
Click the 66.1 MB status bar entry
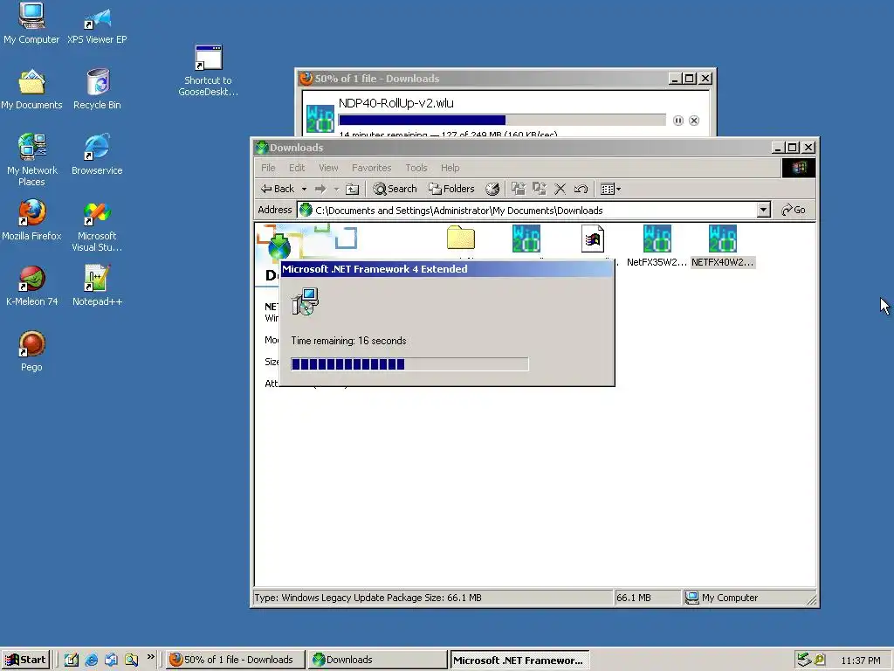pos(647,598)
